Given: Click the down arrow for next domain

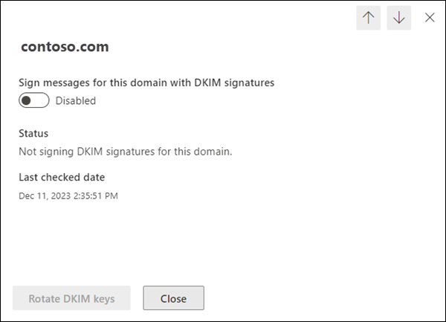Looking at the screenshot, I should coord(399,18).
